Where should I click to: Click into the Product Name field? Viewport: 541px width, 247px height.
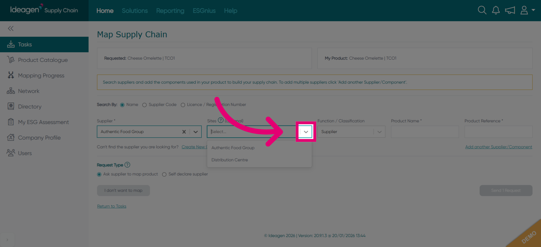[425, 132]
